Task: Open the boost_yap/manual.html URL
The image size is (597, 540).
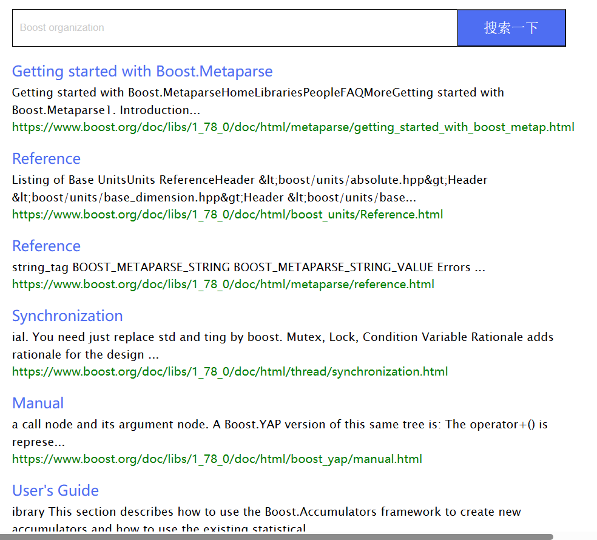Action: point(217,459)
